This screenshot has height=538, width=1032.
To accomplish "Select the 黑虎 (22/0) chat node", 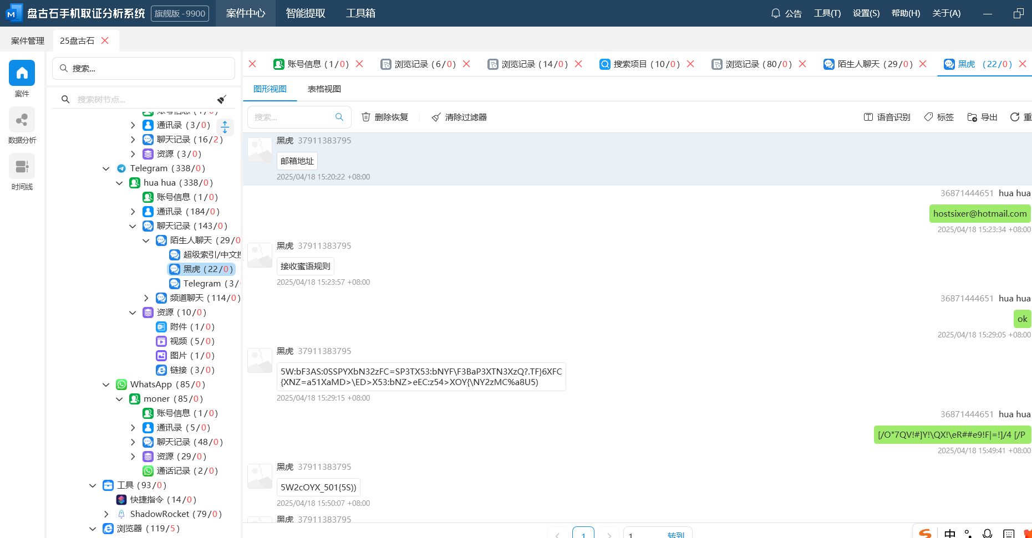I will click(201, 269).
